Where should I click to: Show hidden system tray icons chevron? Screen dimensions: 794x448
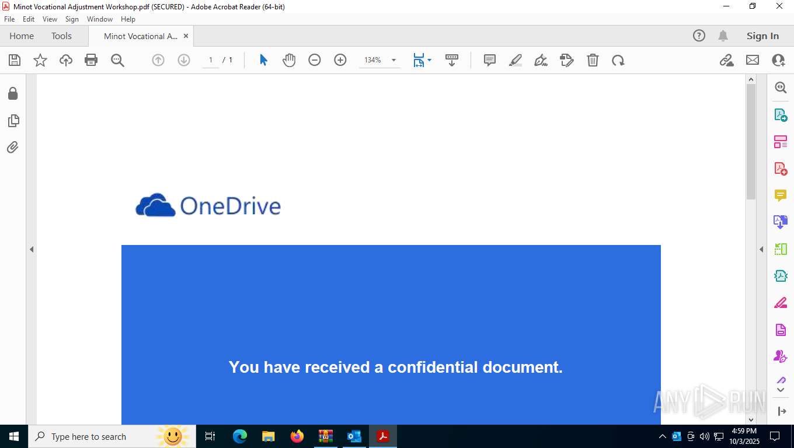(662, 436)
